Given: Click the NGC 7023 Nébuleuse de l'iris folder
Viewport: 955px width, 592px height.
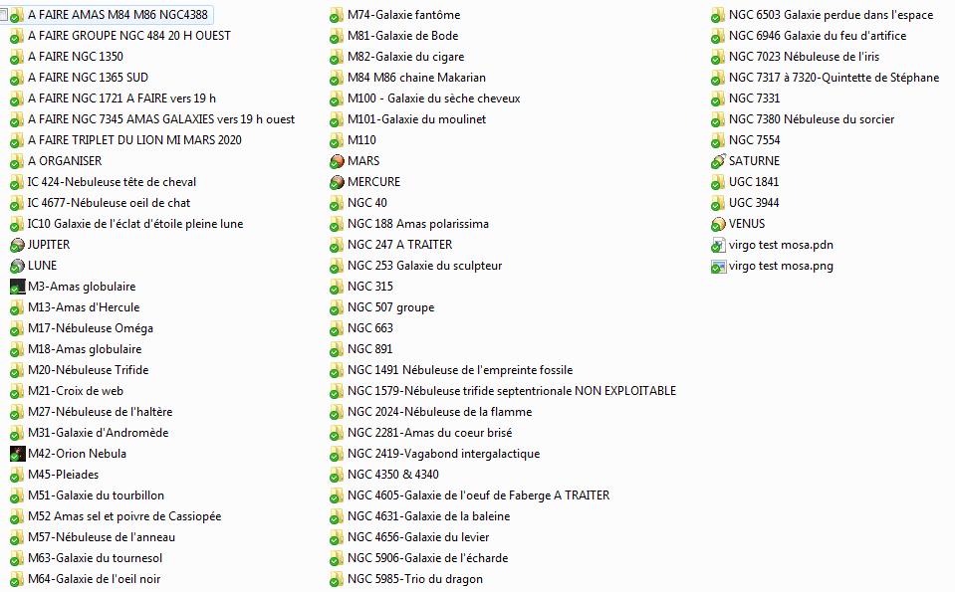Looking at the screenshot, I should pyautogui.click(x=804, y=57).
